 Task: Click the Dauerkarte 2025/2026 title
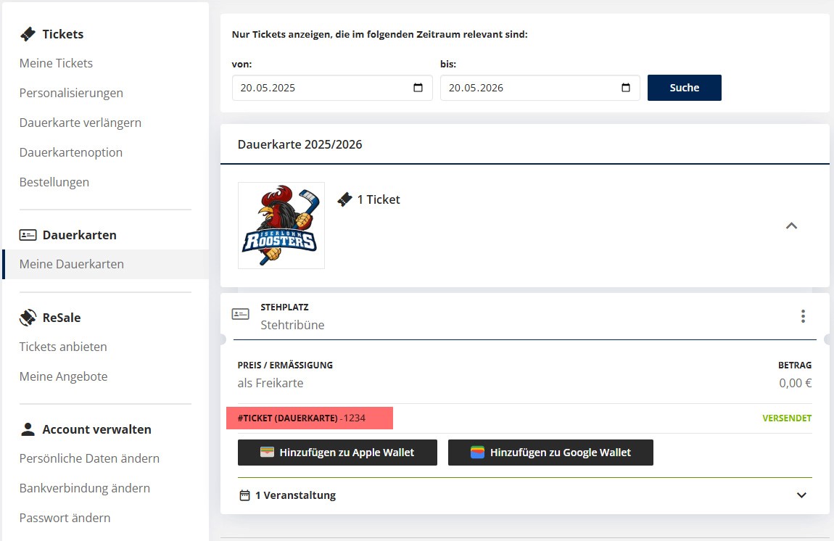(300, 145)
